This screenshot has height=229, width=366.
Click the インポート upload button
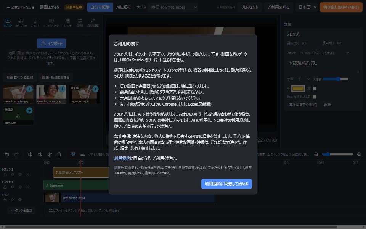(x=51, y=44)
